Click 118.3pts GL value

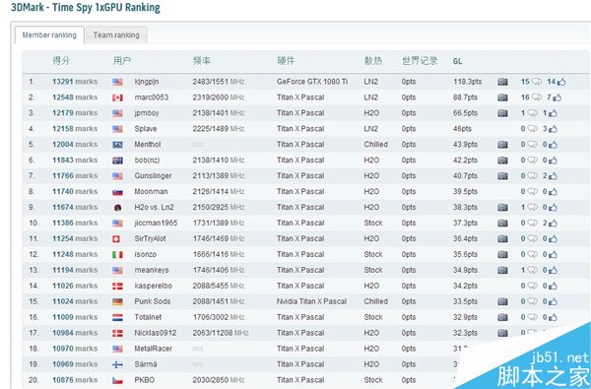pos(467,82)
